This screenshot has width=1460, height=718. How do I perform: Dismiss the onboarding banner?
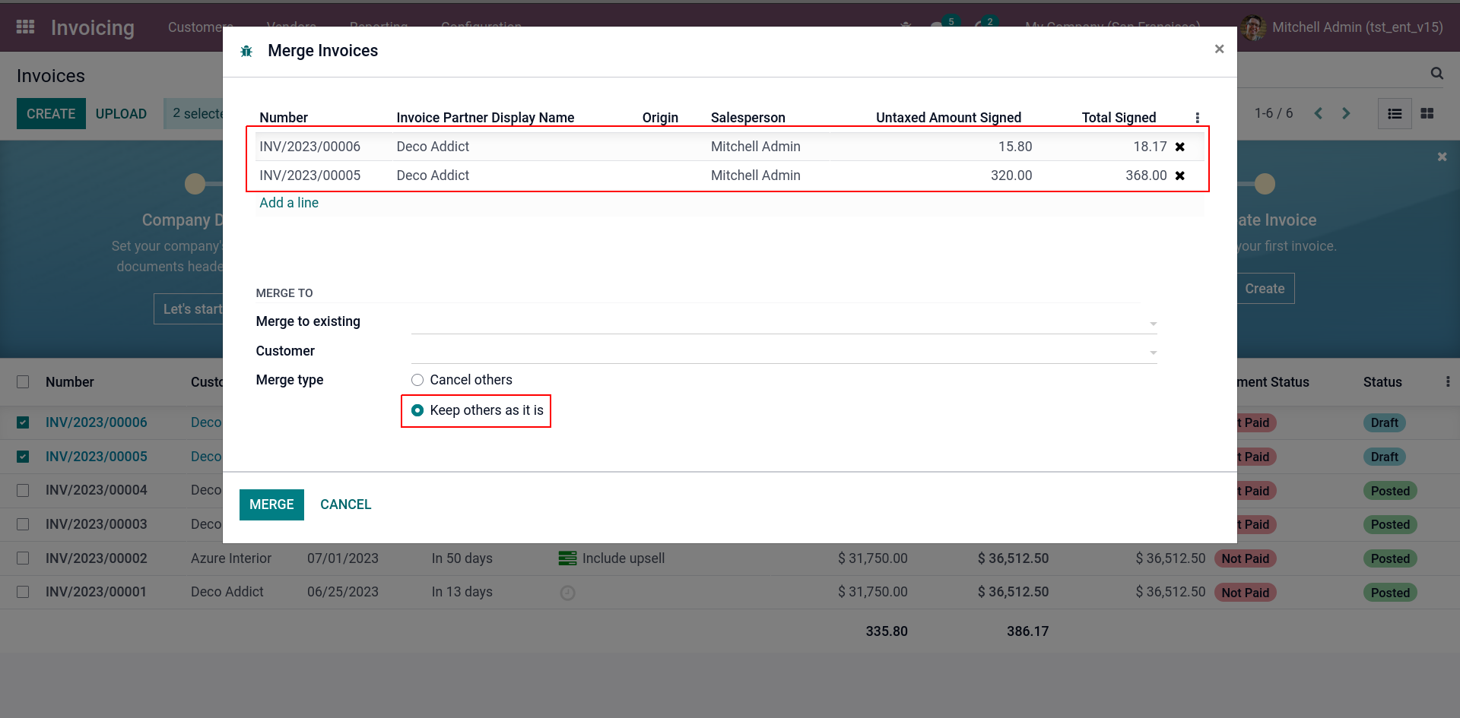tap(1442, 157)
